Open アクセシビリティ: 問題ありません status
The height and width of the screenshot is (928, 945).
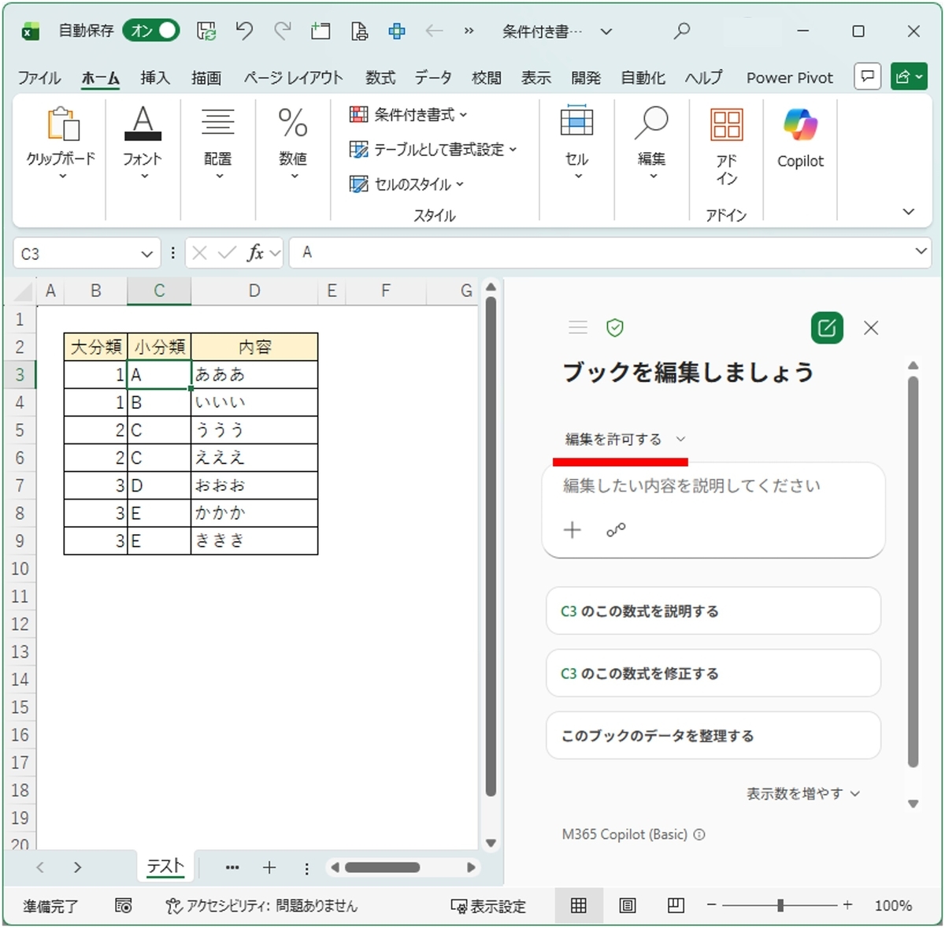[x=262, y=906]
